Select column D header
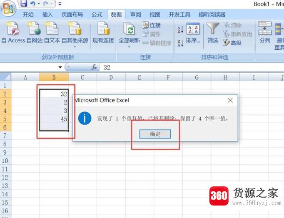284x218 pixels. pos(111,77)
